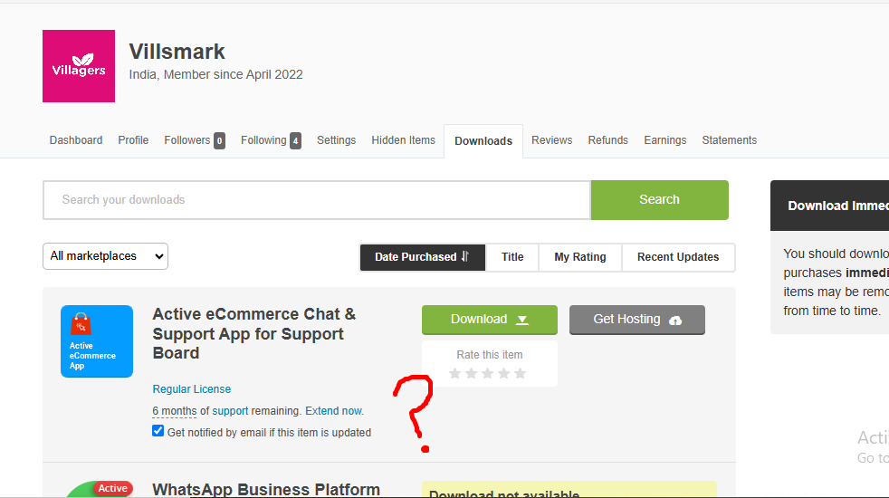Open WhatsApp Business Platform item title
The width and height of the screenshot is (889, 498).
[x=266, y=489]
